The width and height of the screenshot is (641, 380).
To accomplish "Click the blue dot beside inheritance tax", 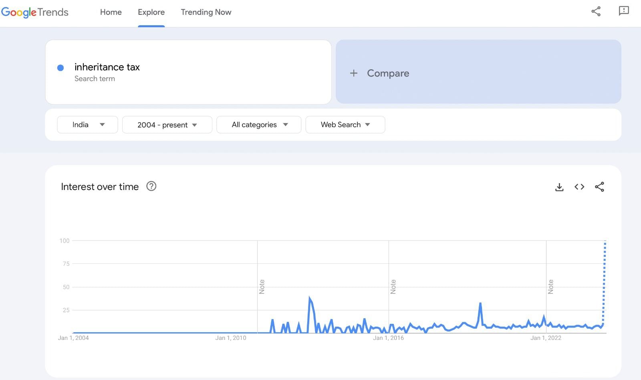I will click(60, 68).
